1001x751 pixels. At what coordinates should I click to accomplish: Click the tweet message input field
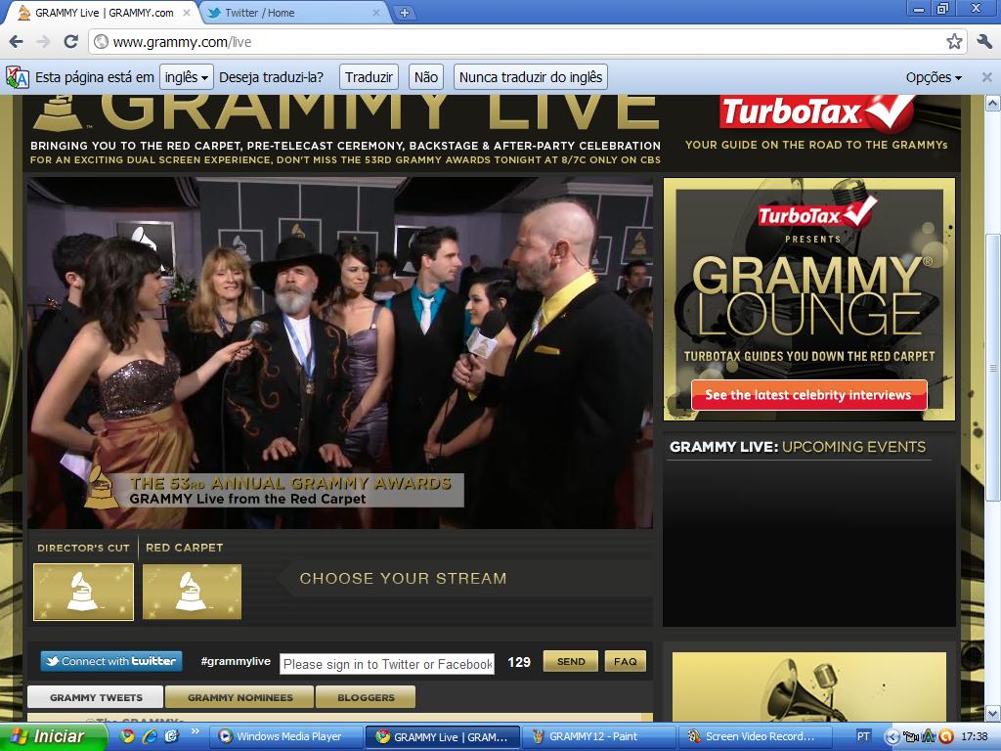pos(387,664)
